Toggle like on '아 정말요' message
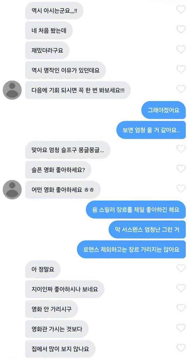The width and height of the screenshot is (189, 359). [181, 268]
